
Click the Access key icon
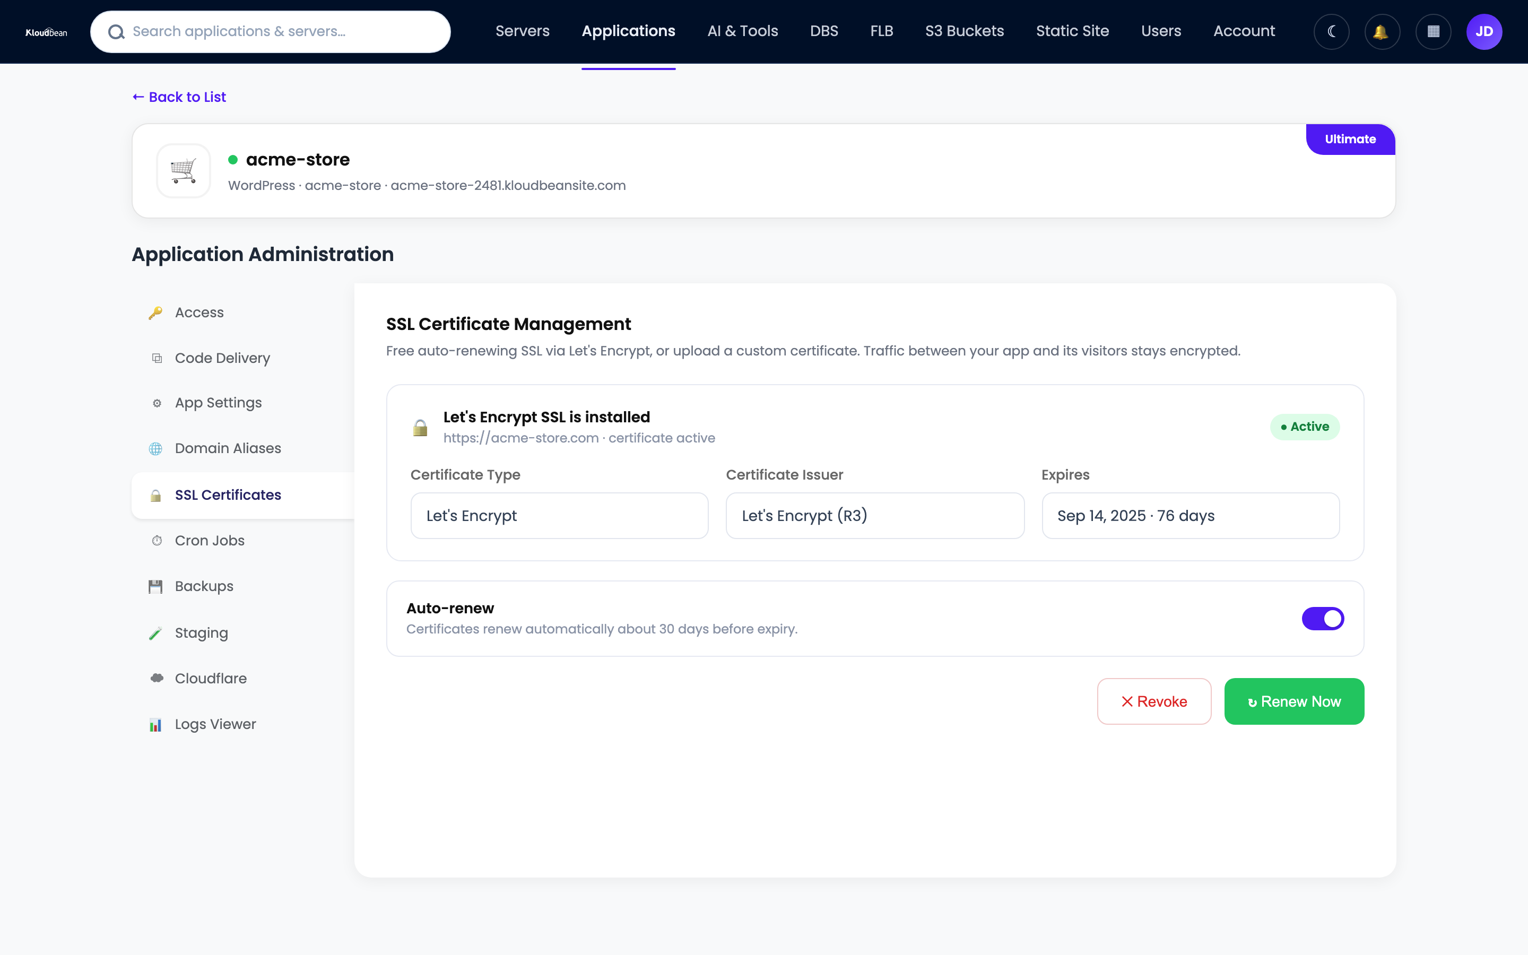click(x=155, y=312)
